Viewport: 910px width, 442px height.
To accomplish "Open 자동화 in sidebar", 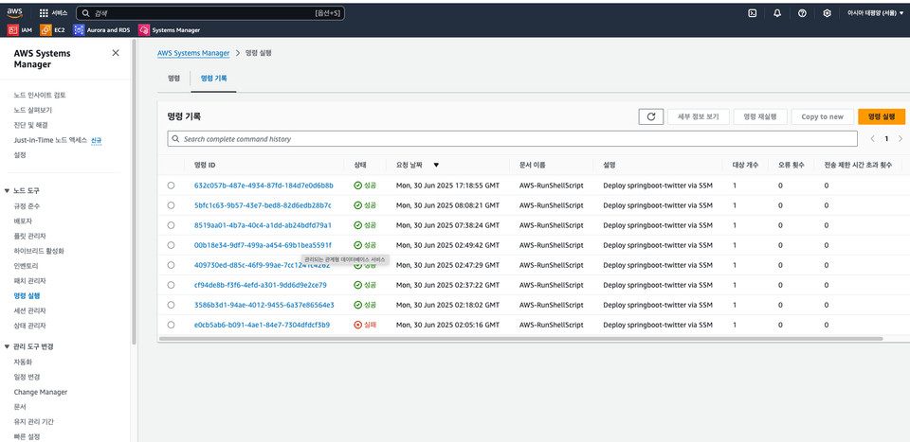I will tap(23, 362).
